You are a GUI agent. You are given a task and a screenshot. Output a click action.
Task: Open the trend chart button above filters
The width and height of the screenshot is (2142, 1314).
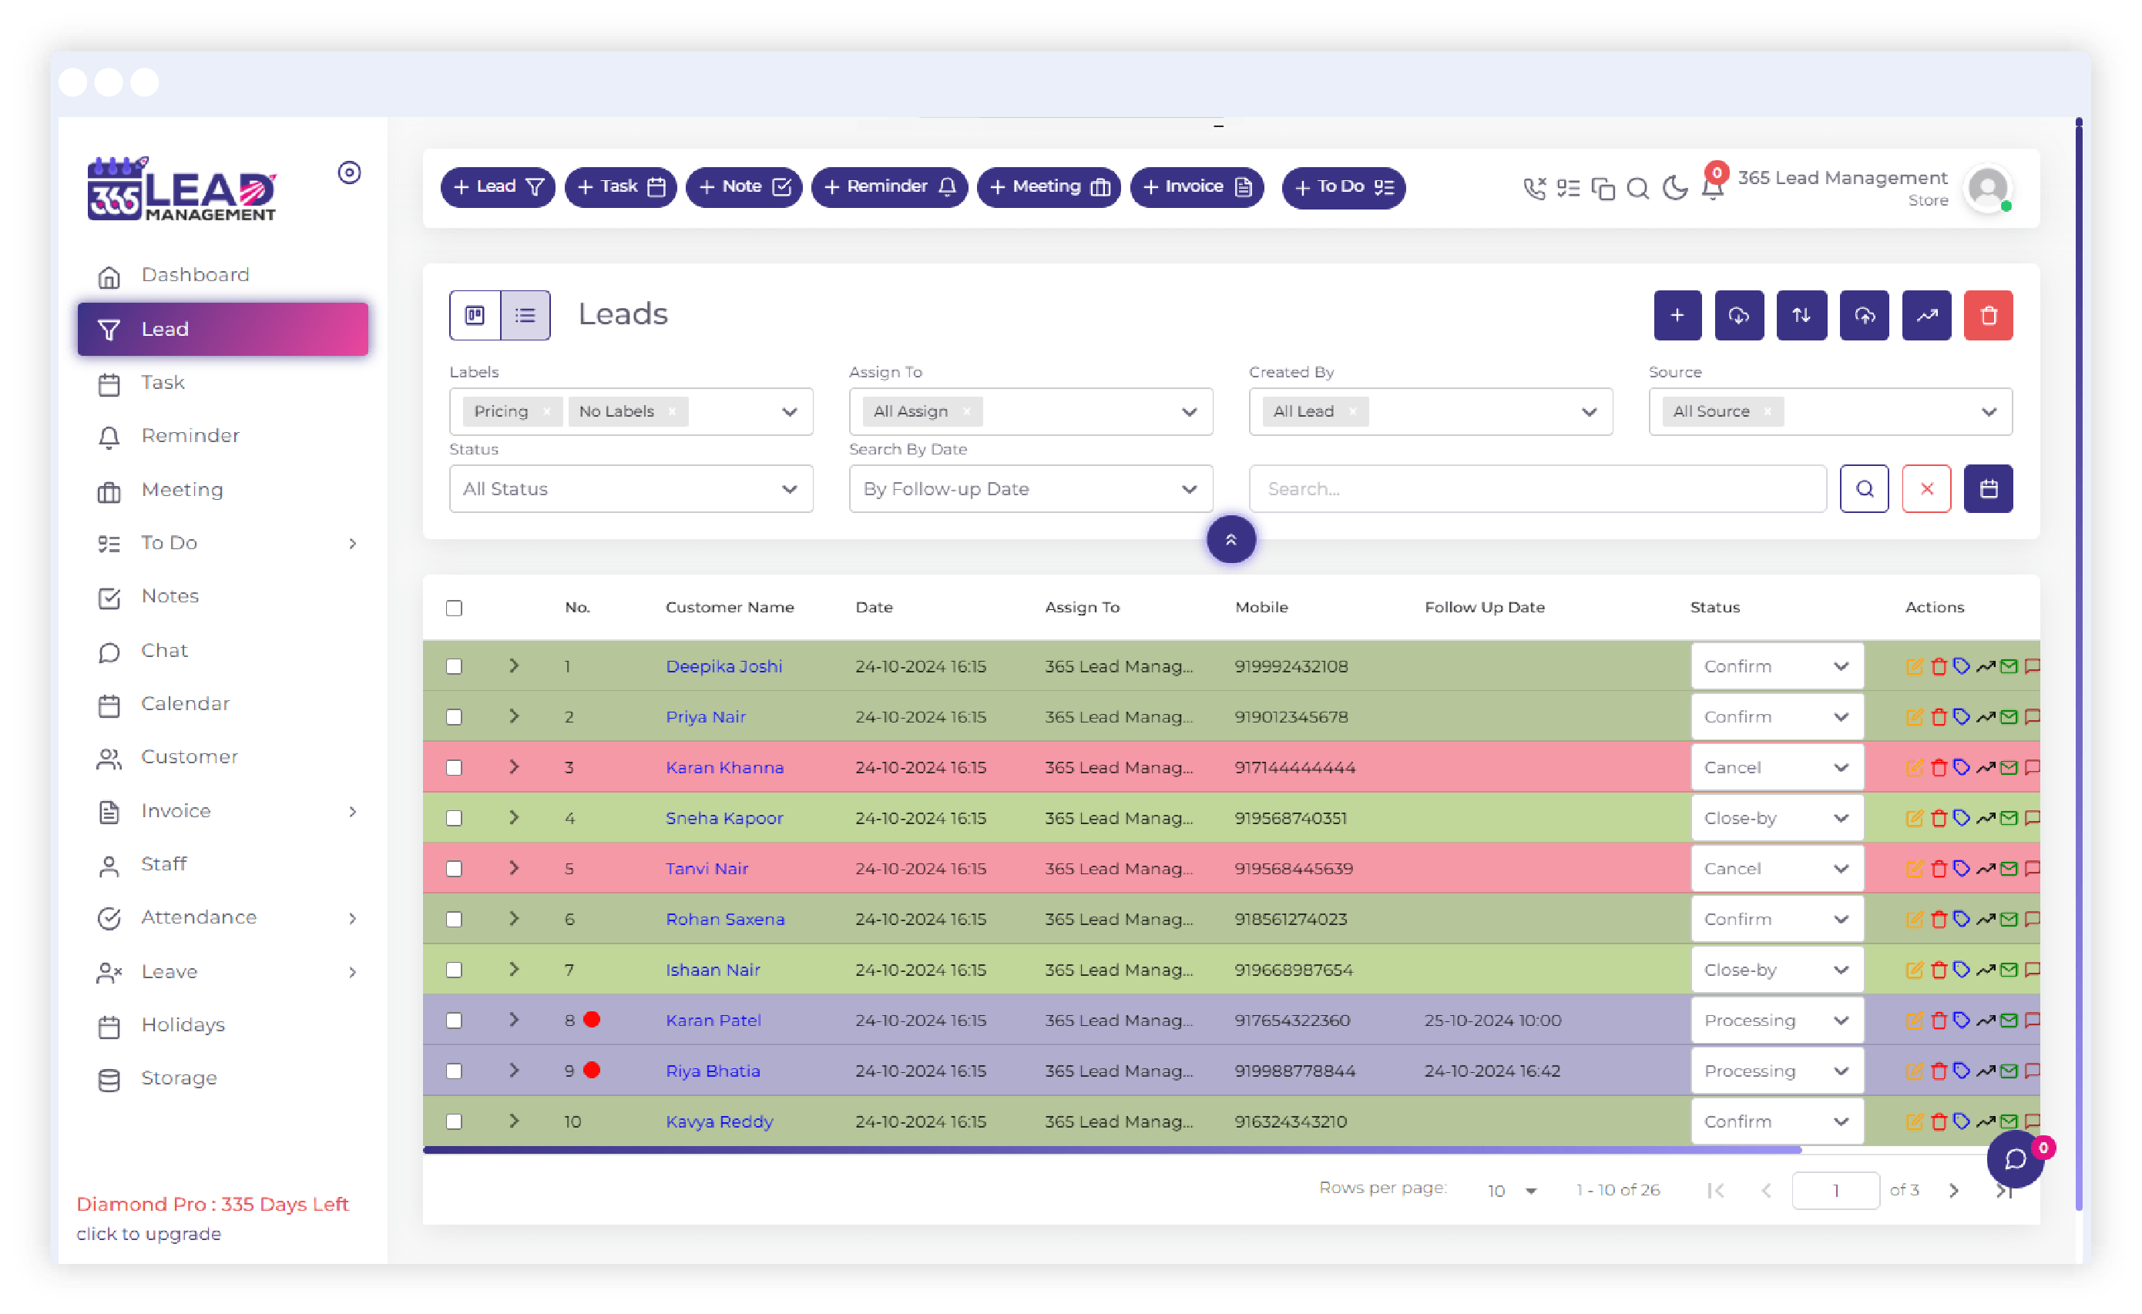pos(1926,314)
